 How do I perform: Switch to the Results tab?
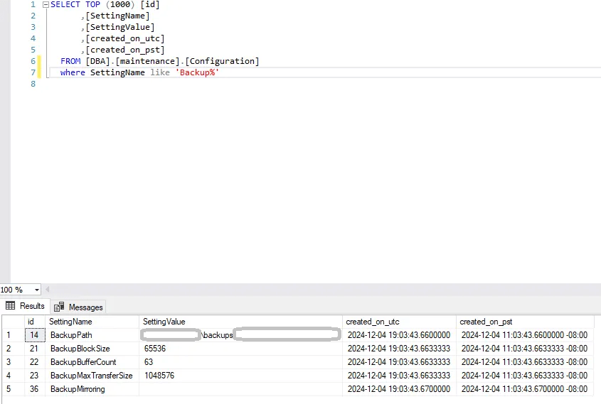(25, 306)
